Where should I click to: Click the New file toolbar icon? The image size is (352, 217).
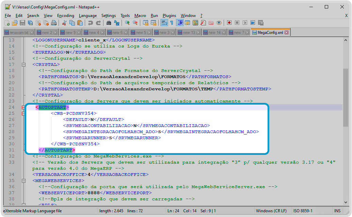pos(7,23)
